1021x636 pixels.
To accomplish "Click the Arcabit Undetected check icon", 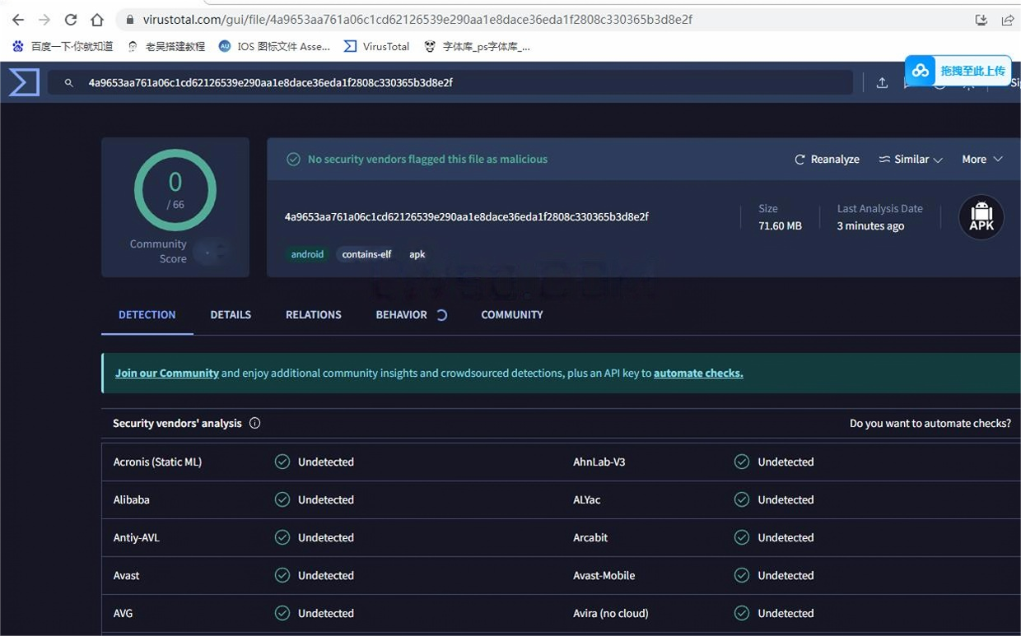I will click(x=742, y=537).
